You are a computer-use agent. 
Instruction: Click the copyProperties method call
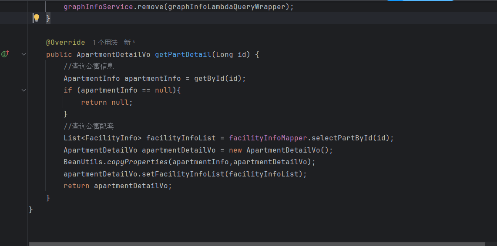coord(137,162)
